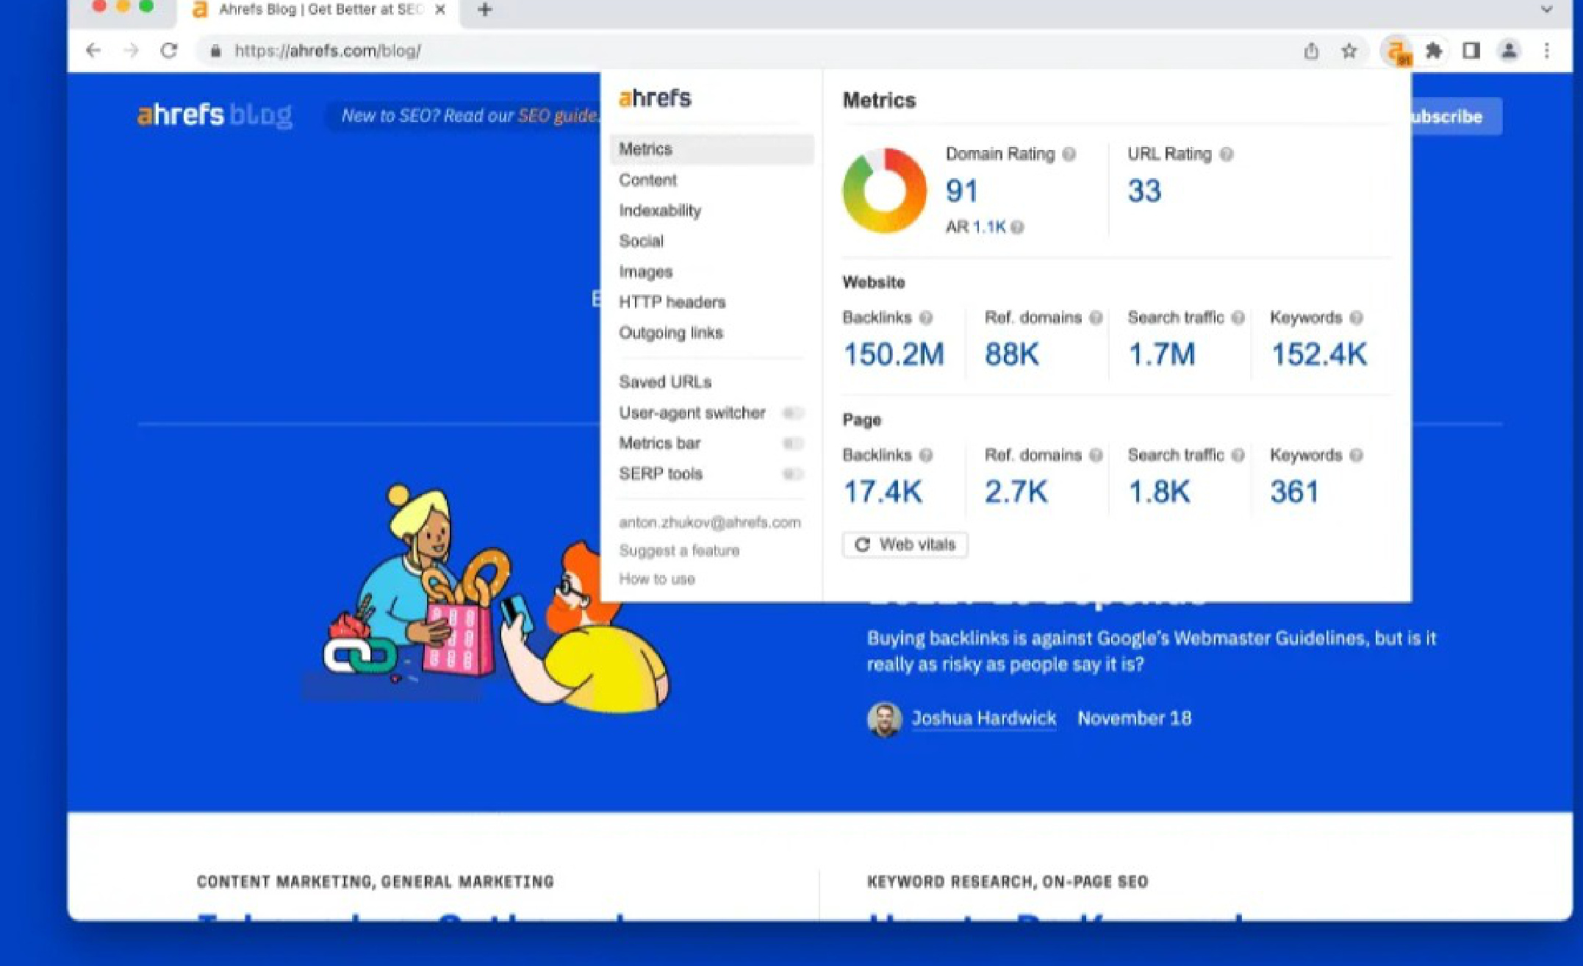
Task: Expand the tab search chevron
Action: 1546,10
